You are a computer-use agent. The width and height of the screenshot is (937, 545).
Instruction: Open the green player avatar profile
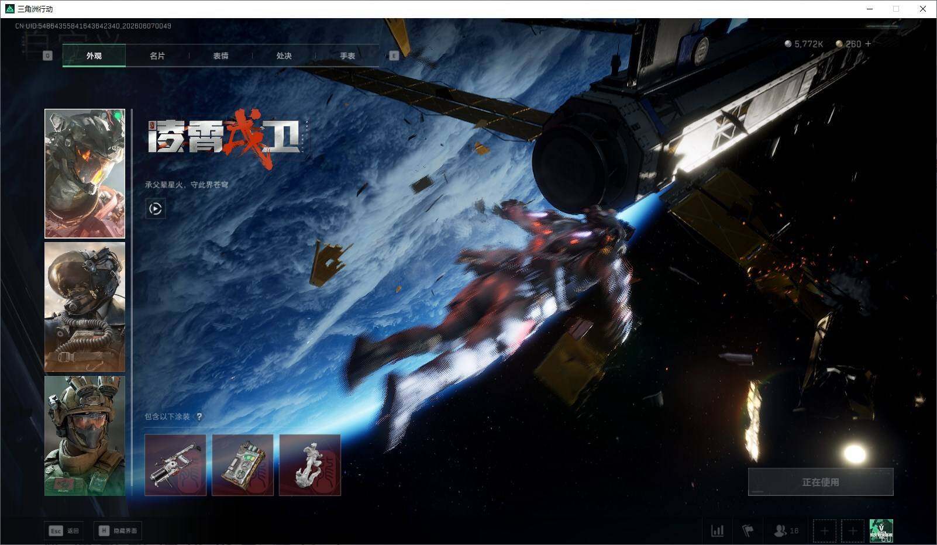(881, 530)
